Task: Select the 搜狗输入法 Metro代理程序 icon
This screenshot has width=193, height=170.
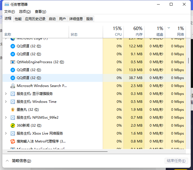Action: pos(13,141)
